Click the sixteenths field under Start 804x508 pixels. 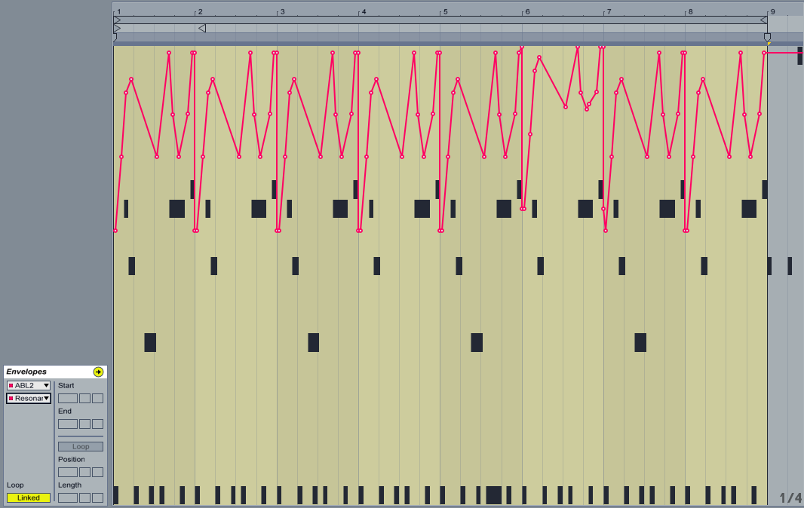coord(97,398)
